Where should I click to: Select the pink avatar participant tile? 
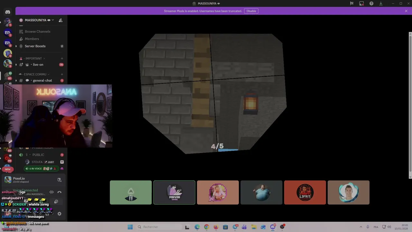click(x=218, y=192)
